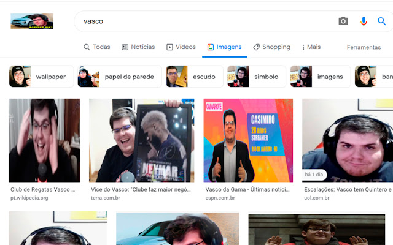Click the newspaper icon beside Notícias

125,47
